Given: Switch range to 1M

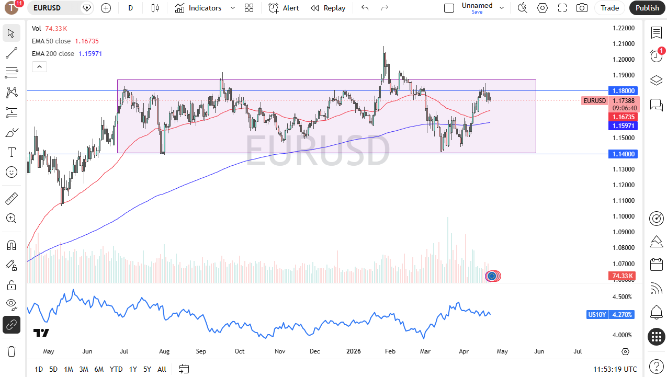Looking at the screenshot, I should click(x=69, y=369).
